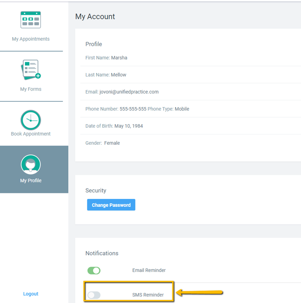
Task: Click the Last Name value Mellow
Action: 119,75
